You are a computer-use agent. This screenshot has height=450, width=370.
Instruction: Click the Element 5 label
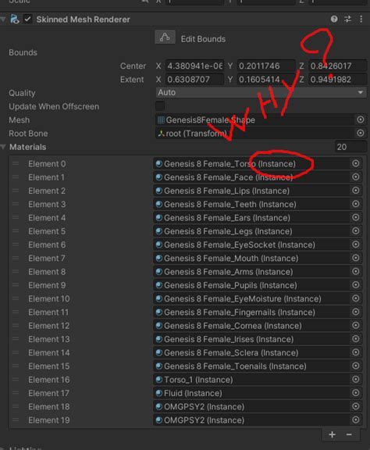pos(47,231)
